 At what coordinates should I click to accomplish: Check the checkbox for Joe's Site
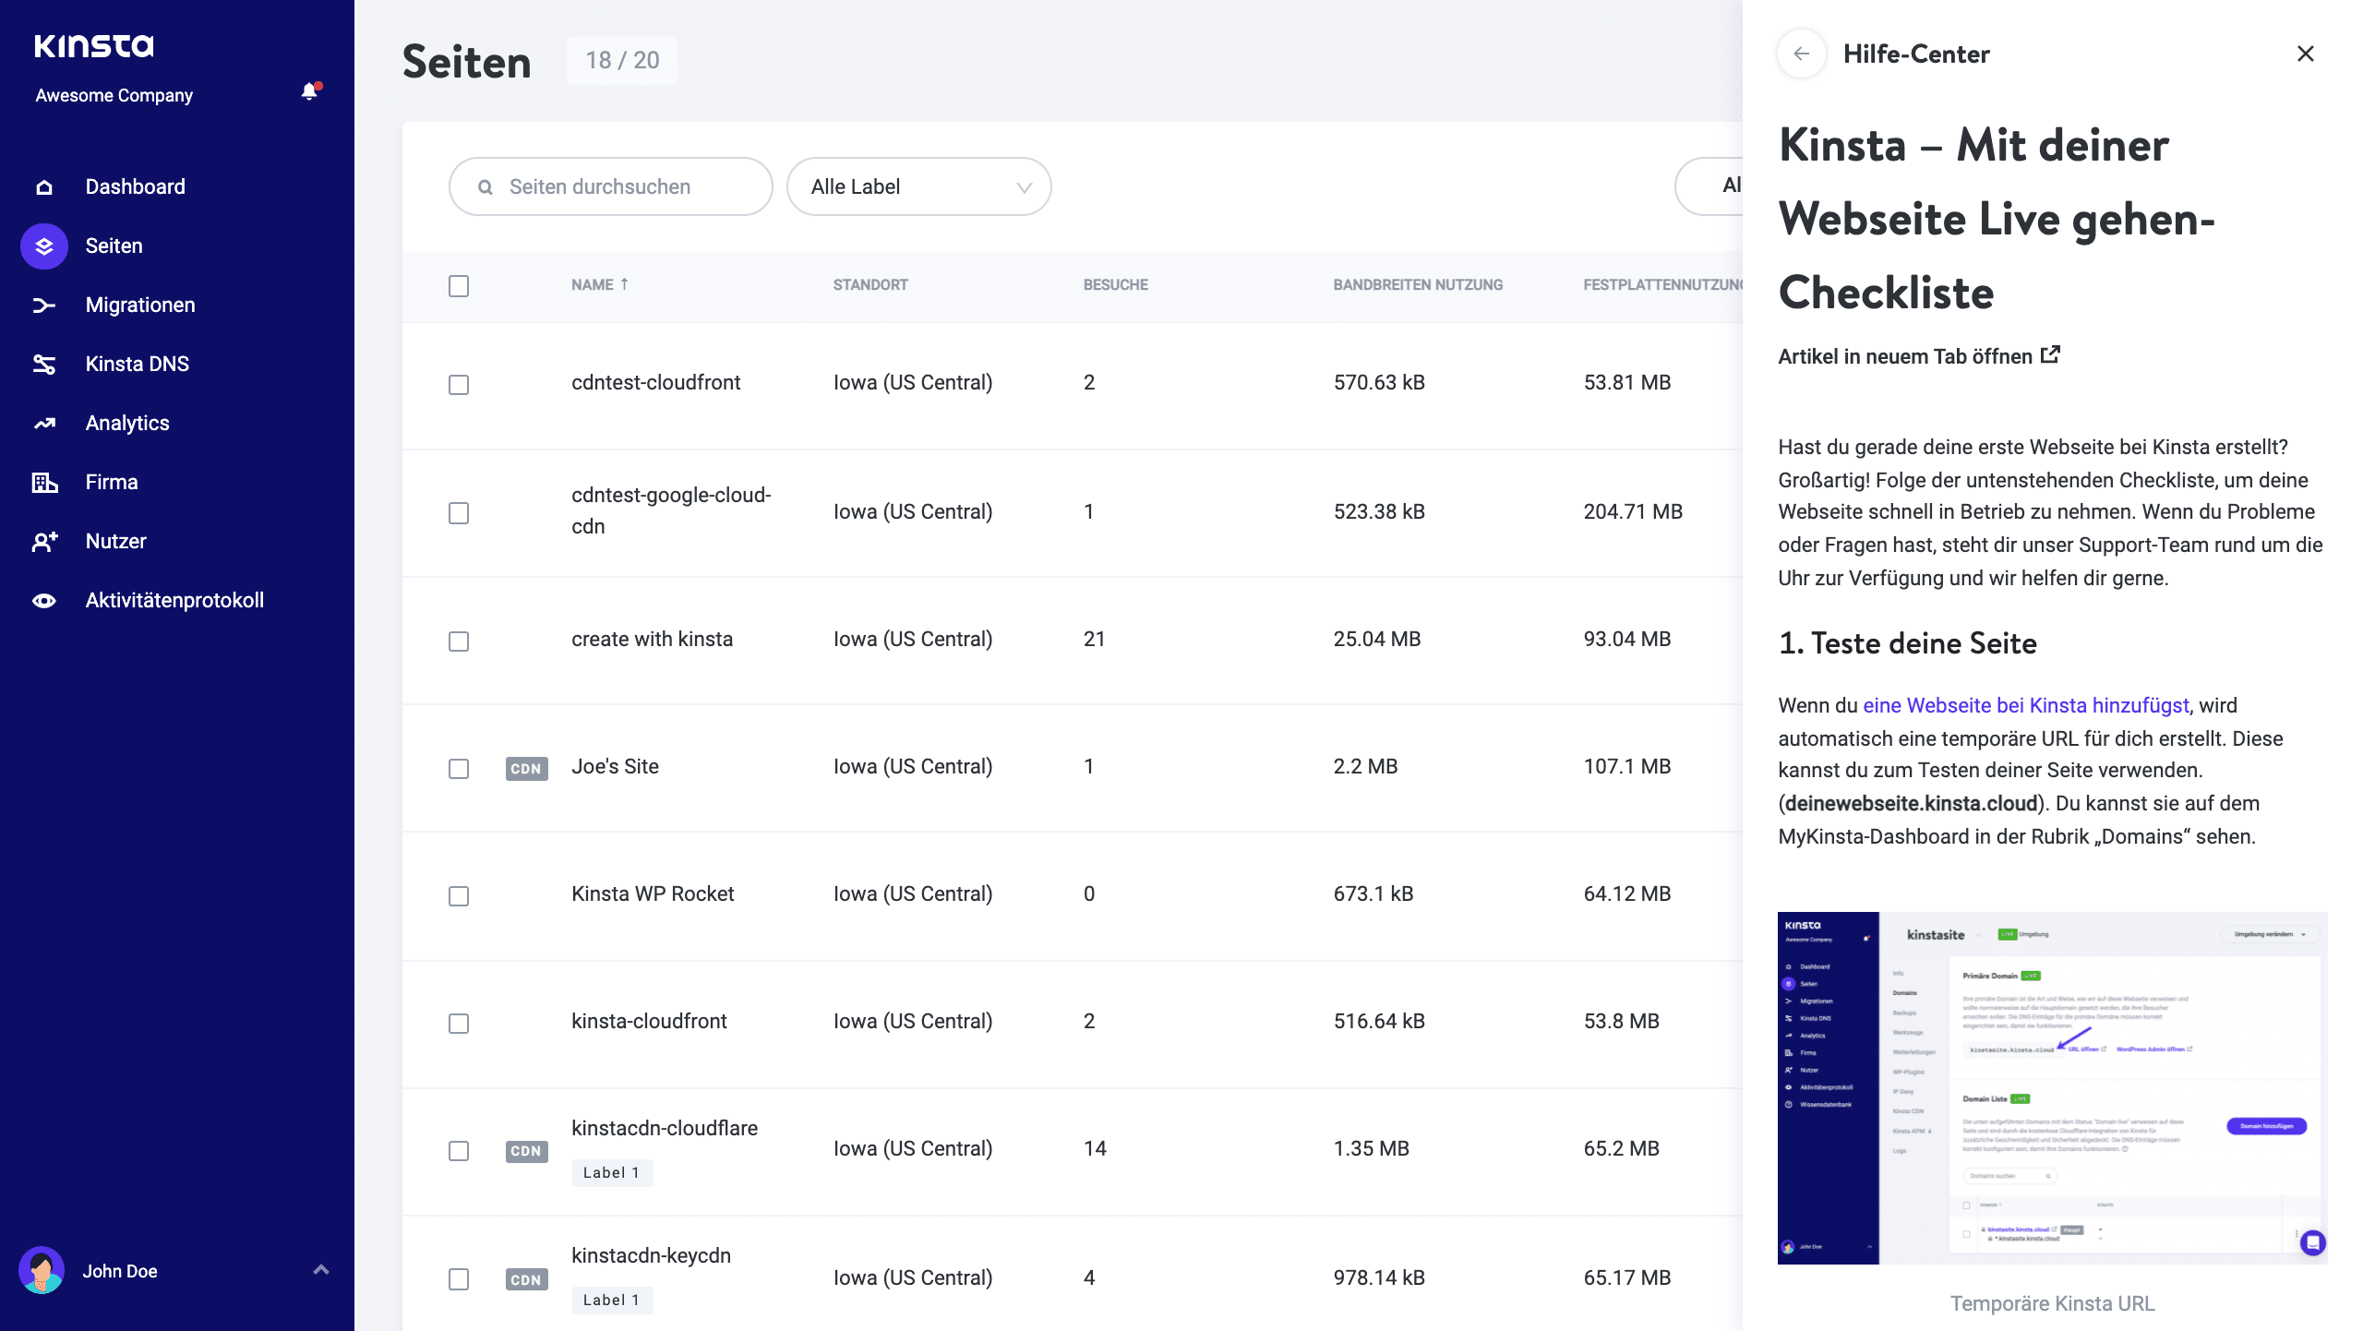459,768
